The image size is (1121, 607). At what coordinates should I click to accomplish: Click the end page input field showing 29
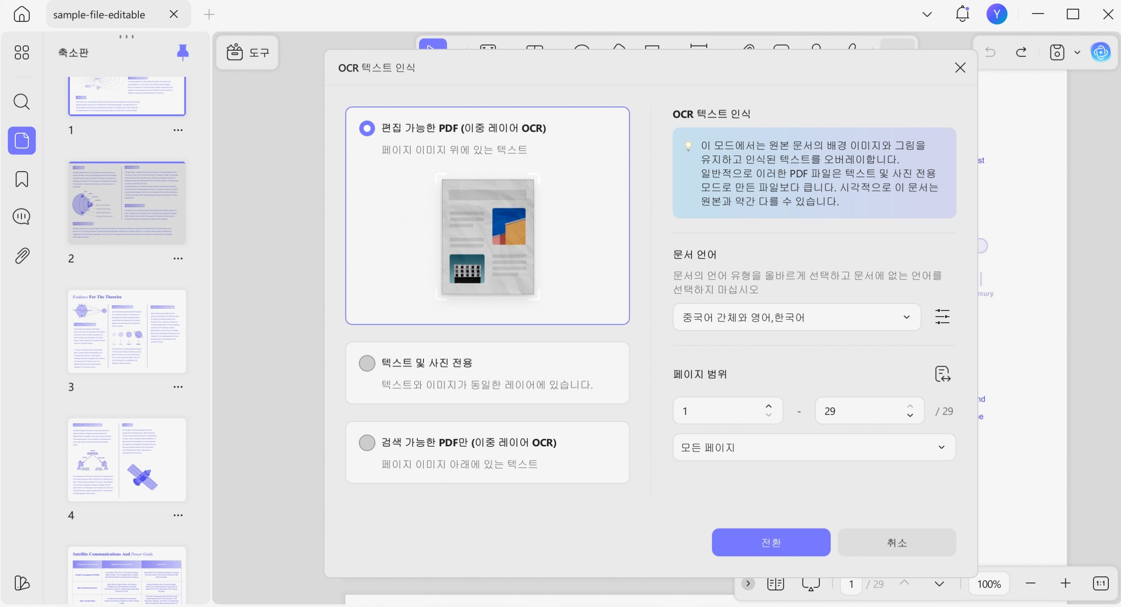pos(869,411)
